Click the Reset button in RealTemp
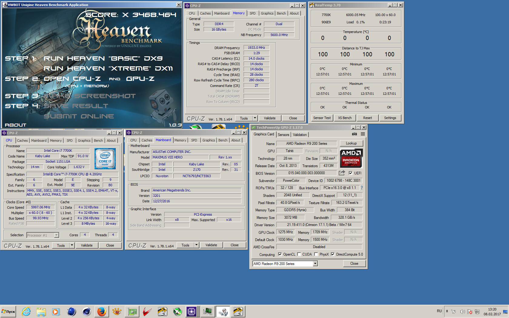Screen dimensions: 509x318 click(368, 118)
